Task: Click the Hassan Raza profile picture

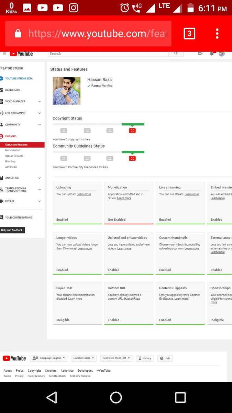Action: 66,91
